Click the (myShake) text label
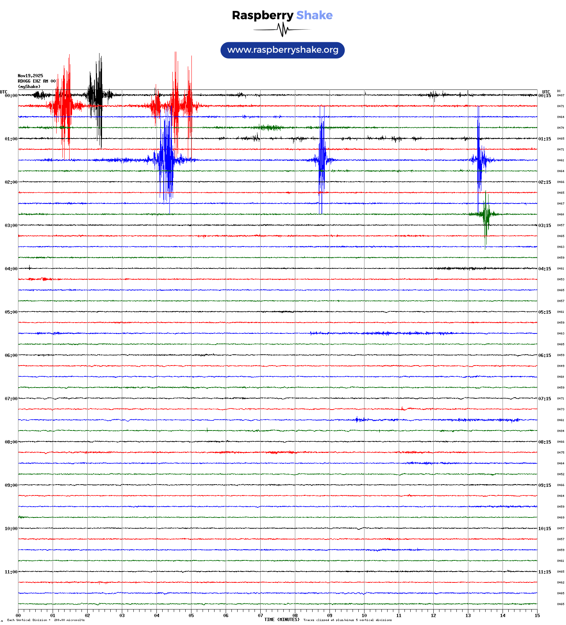The height and width of the screenshot is (625, 566). pos(29,87)
